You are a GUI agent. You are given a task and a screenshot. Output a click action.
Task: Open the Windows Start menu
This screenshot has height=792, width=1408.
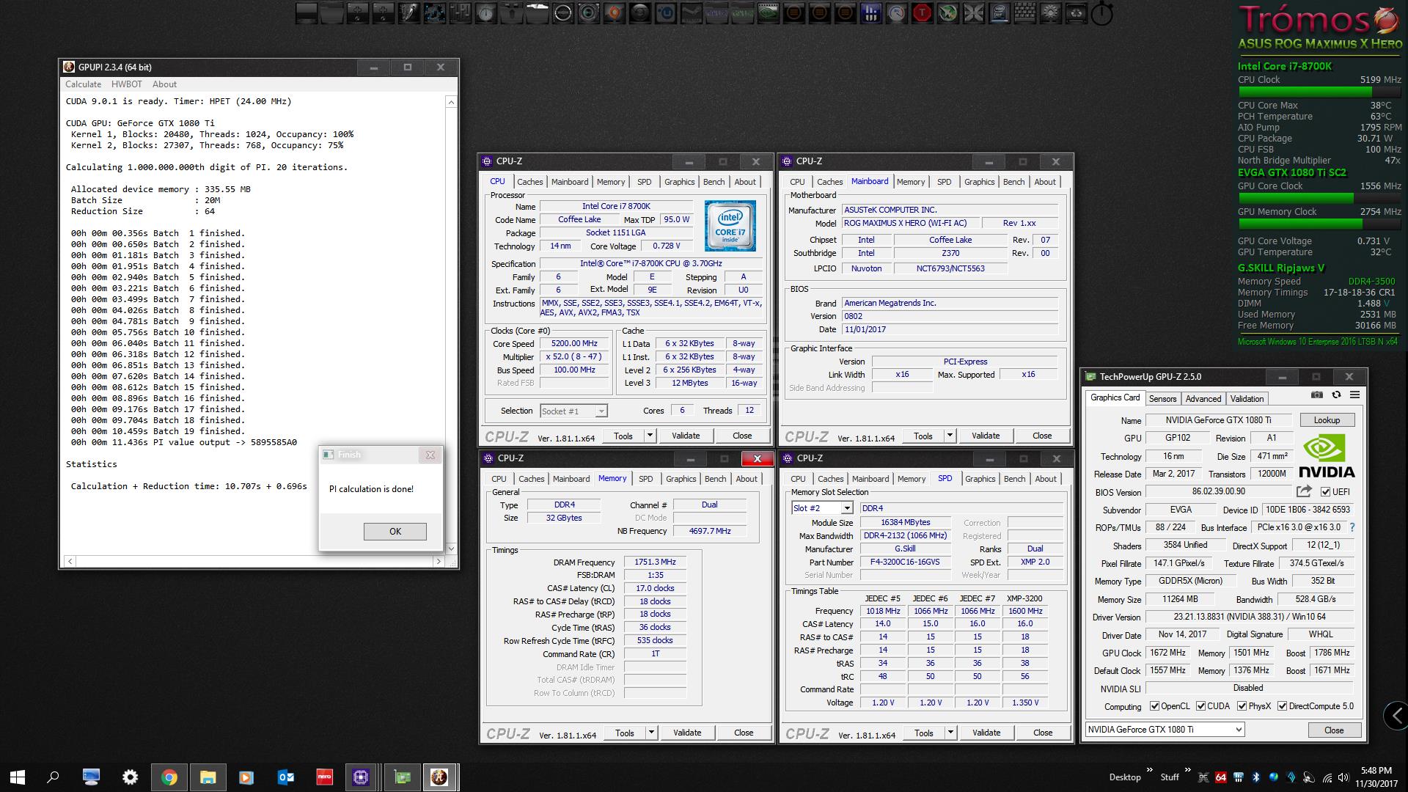(x=18, y=777)
